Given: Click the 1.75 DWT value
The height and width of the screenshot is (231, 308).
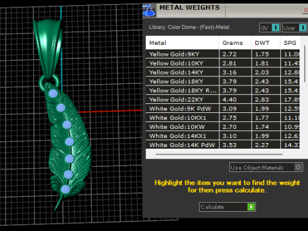Looking at the screenshot, I should pyautogui.click(x=262, y=55).
